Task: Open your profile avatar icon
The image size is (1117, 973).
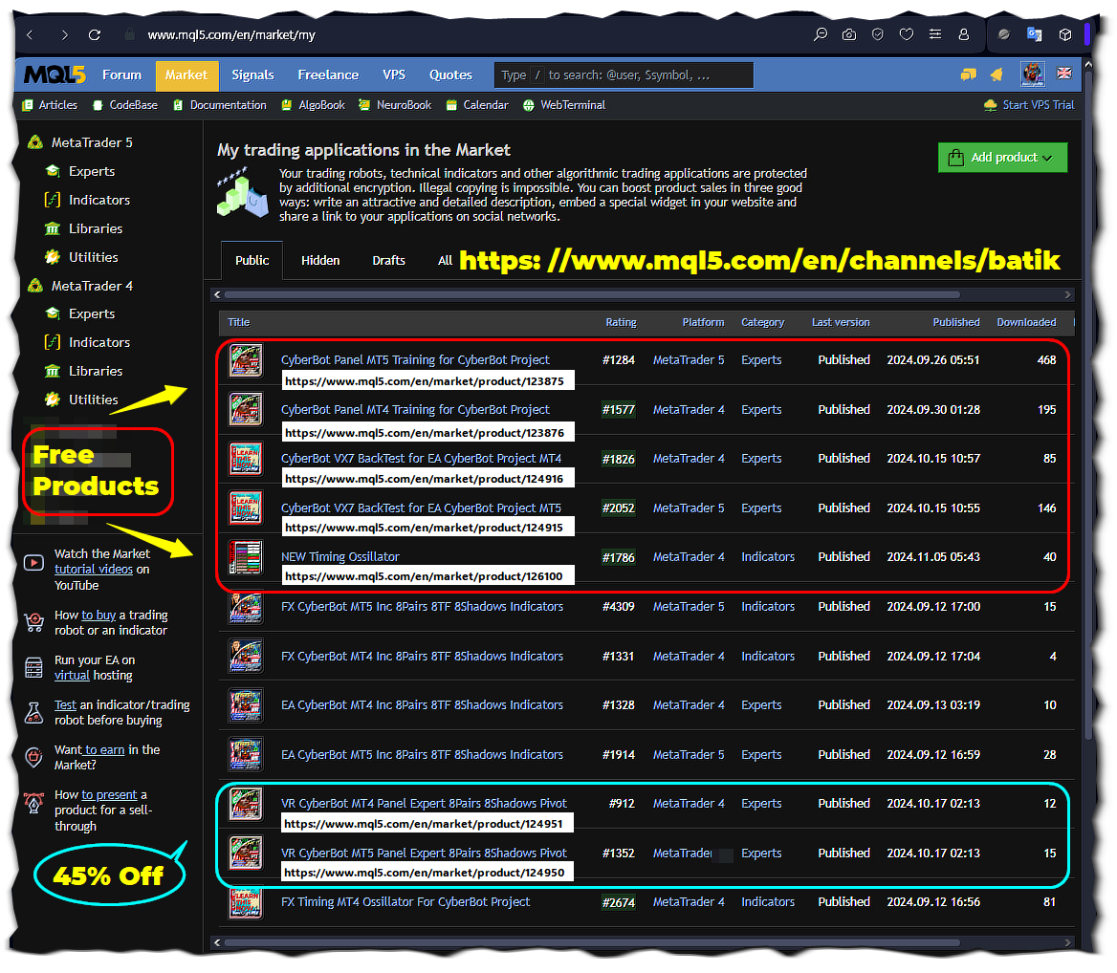Action: click(x=1033, y=74)
